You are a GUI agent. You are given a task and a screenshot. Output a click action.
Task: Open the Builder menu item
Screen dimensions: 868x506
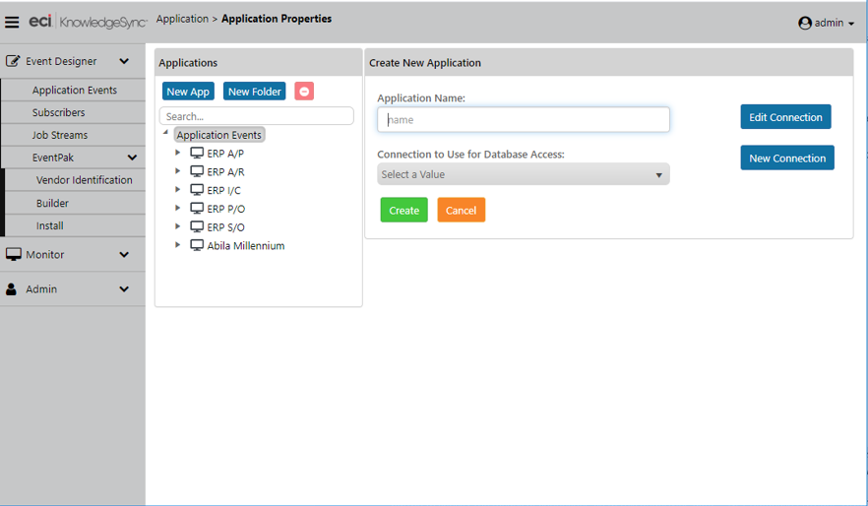click(x=52, y=203)
